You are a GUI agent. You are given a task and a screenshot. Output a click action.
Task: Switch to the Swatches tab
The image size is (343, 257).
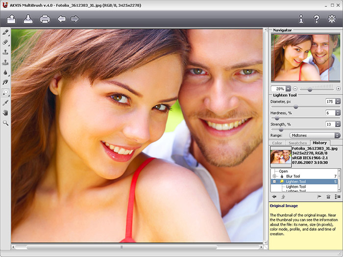(297, 143)
